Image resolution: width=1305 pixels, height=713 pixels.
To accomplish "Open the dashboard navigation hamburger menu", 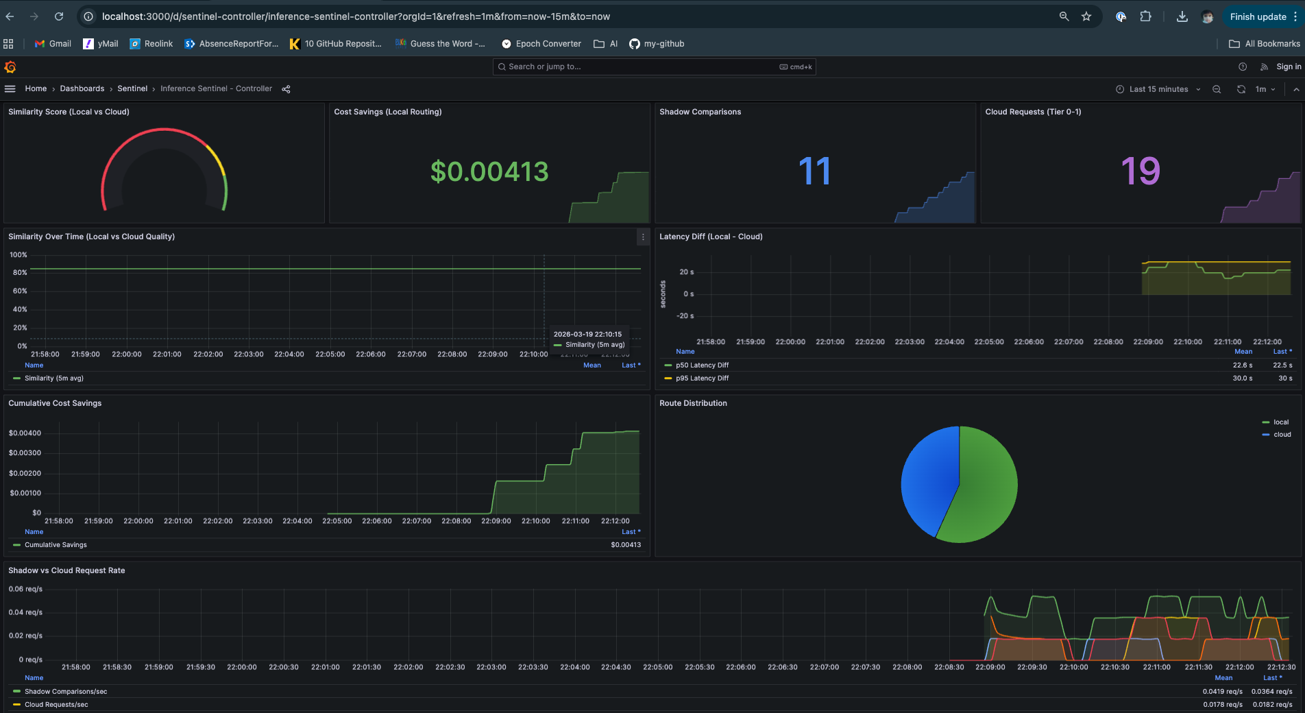I will click(x=10, y=88).
